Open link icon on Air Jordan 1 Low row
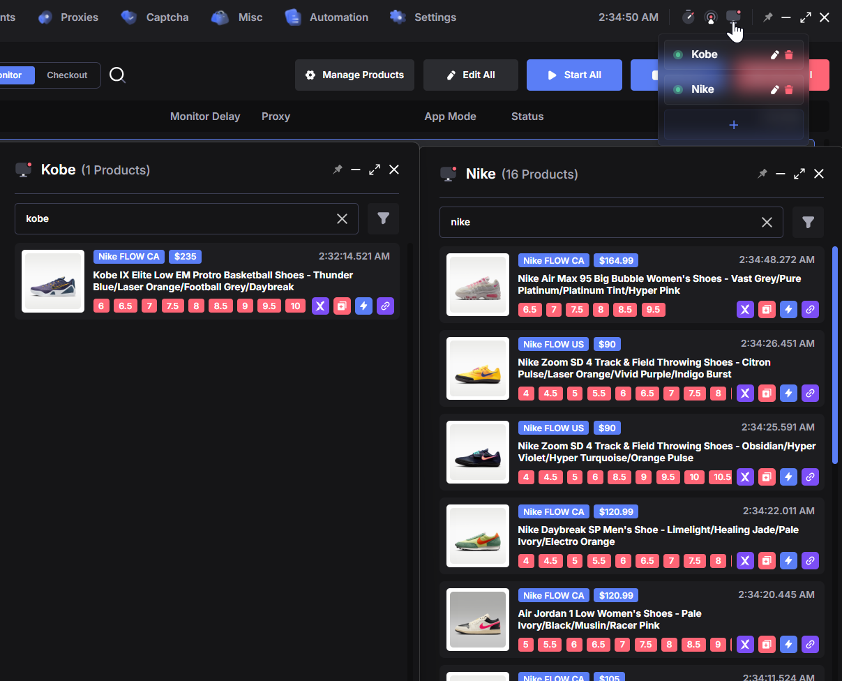The width and height of the screenshot is (842, 681). (x=810, y=644)
